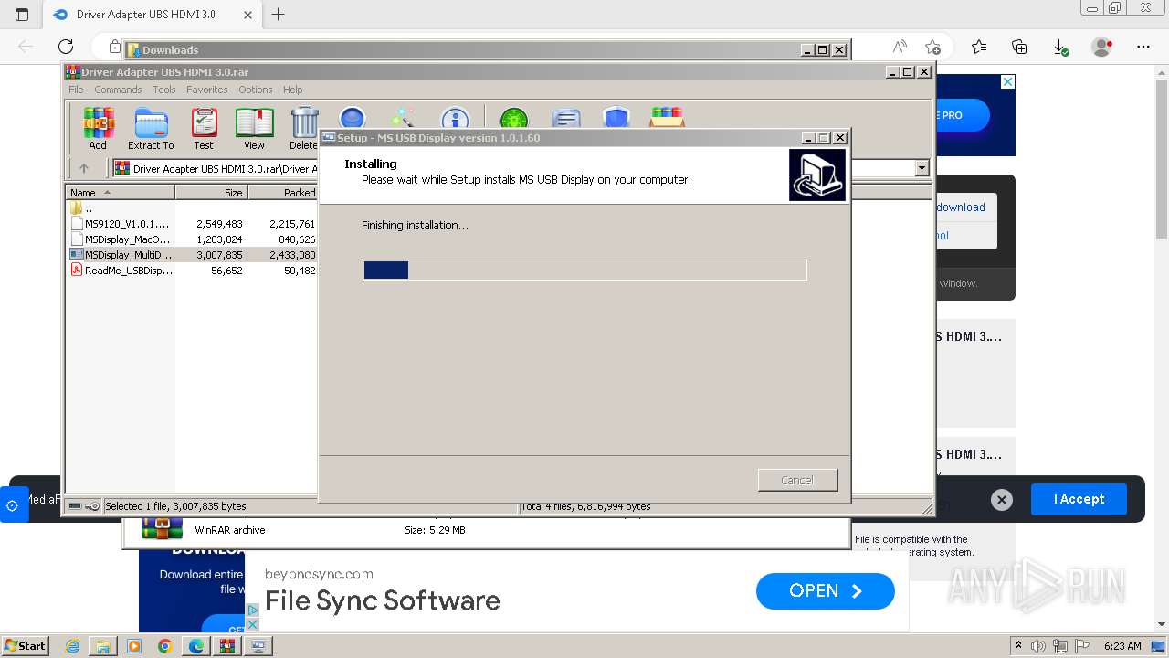
Task: Select the MSDisplay_MultiD file row
Action: (192, 254)
